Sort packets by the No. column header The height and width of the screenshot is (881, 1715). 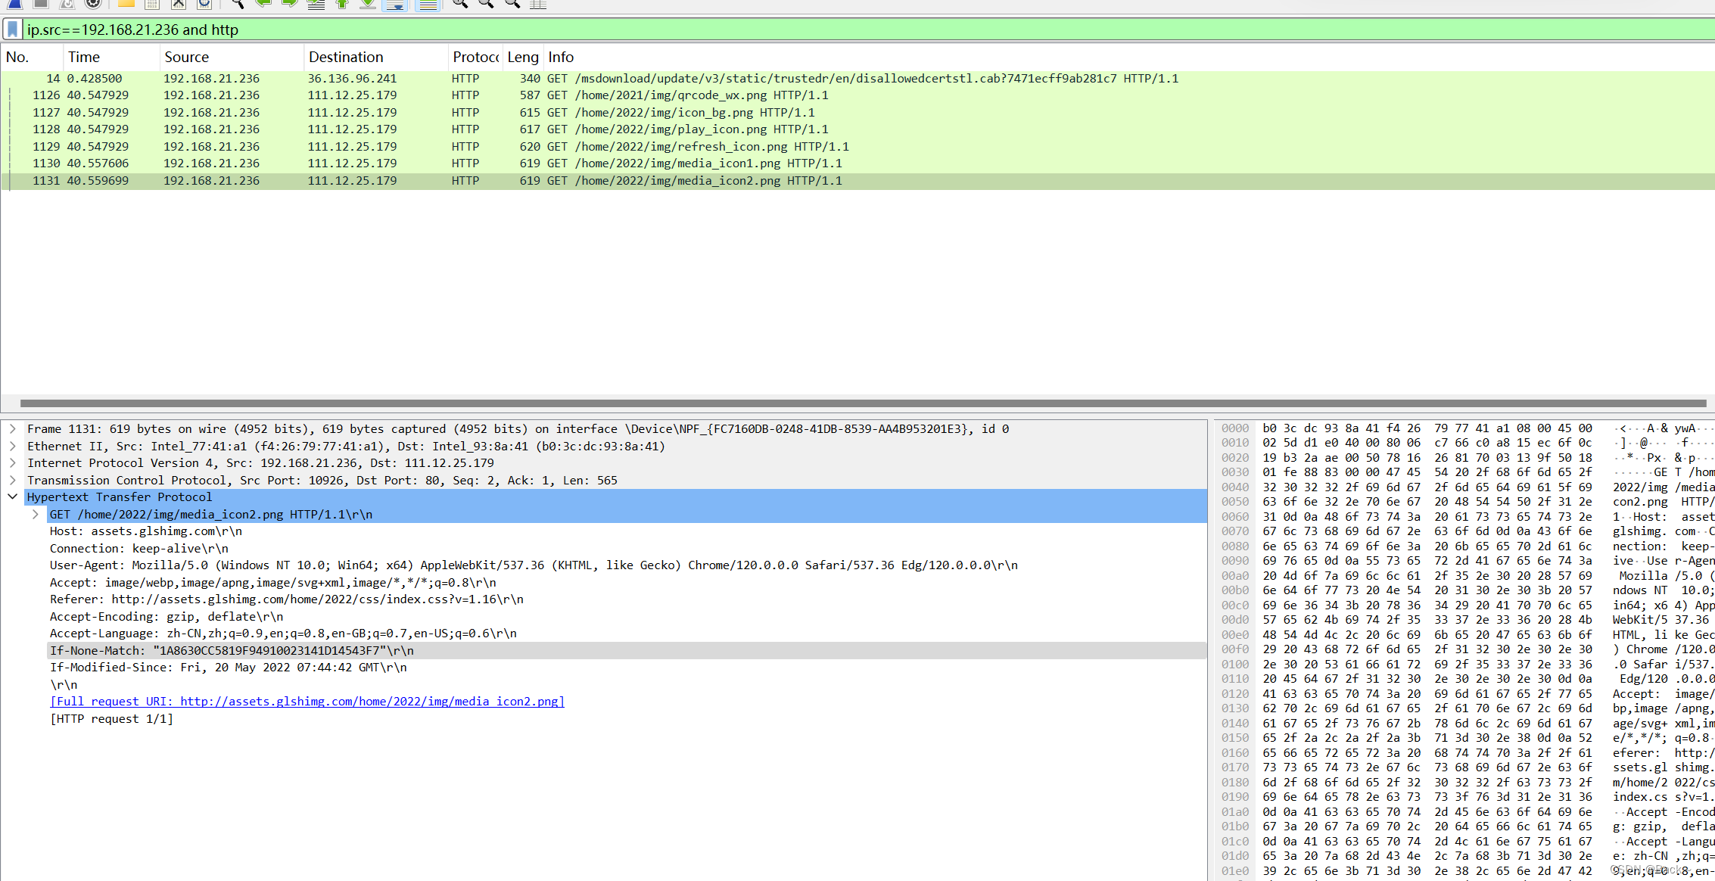click(x=32, y=57)
